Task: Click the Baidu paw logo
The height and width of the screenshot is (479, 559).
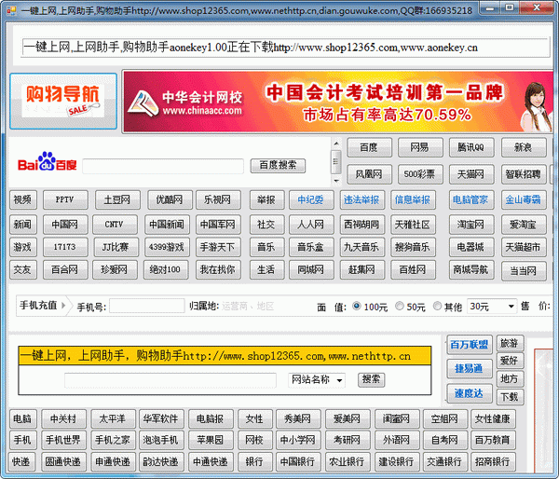Action: [x=47, y=161]
